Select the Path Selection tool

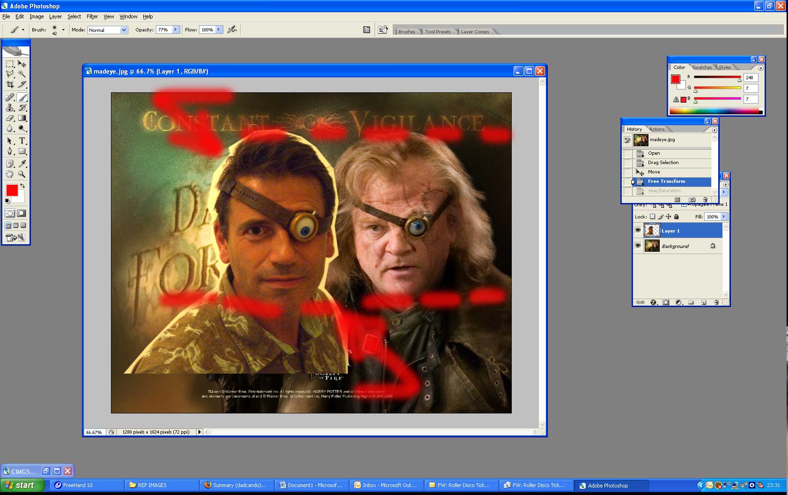[x=10, y=141]
